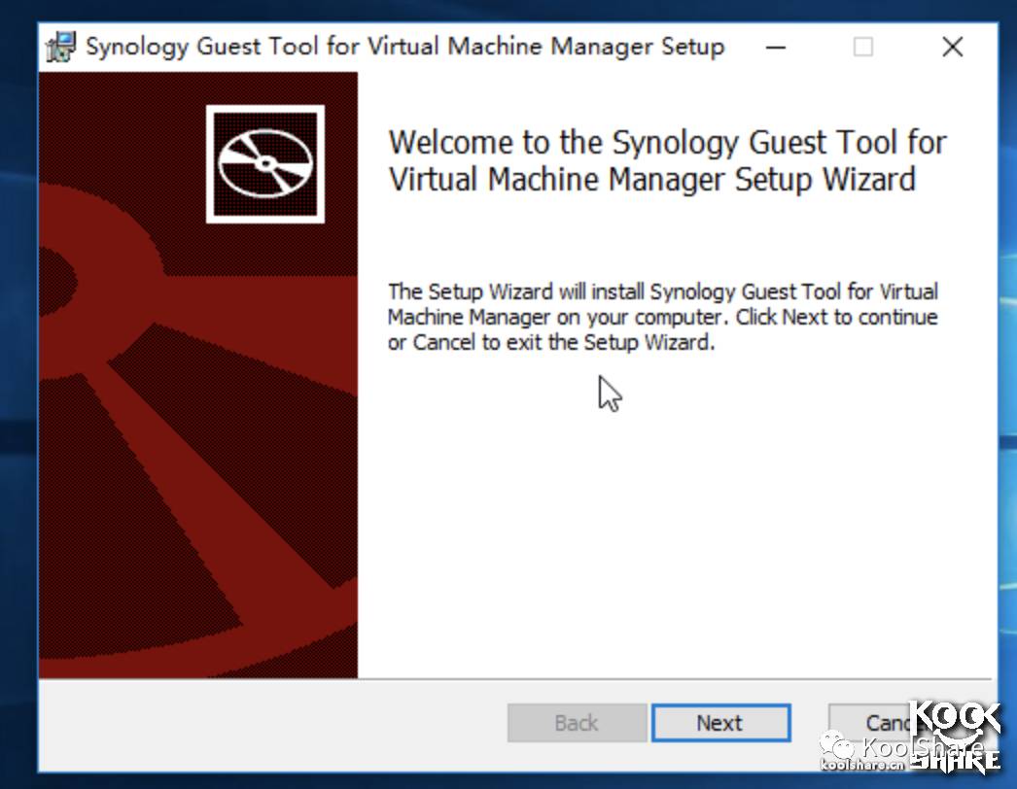Click the disc logo in the red banner
Image resolution: width=1017 pixels, height=789 pixels.
265,164
